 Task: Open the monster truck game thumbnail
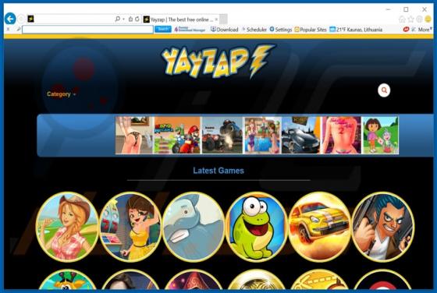222,136
